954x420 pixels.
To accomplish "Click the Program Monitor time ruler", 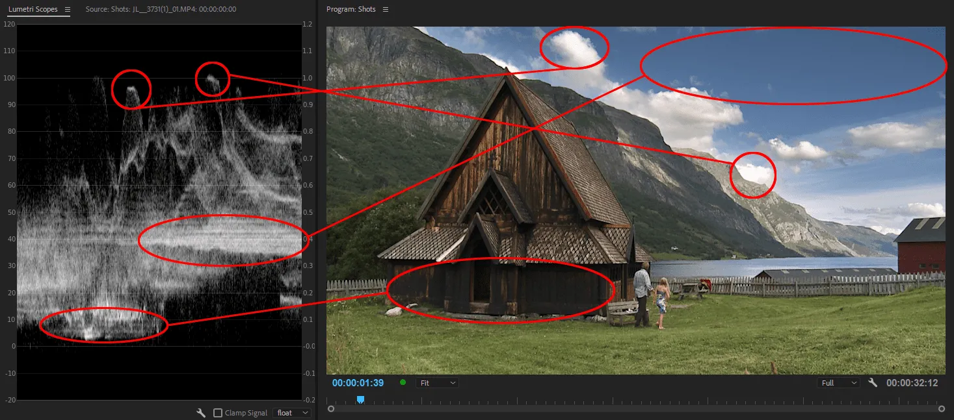I will [585, 400].
